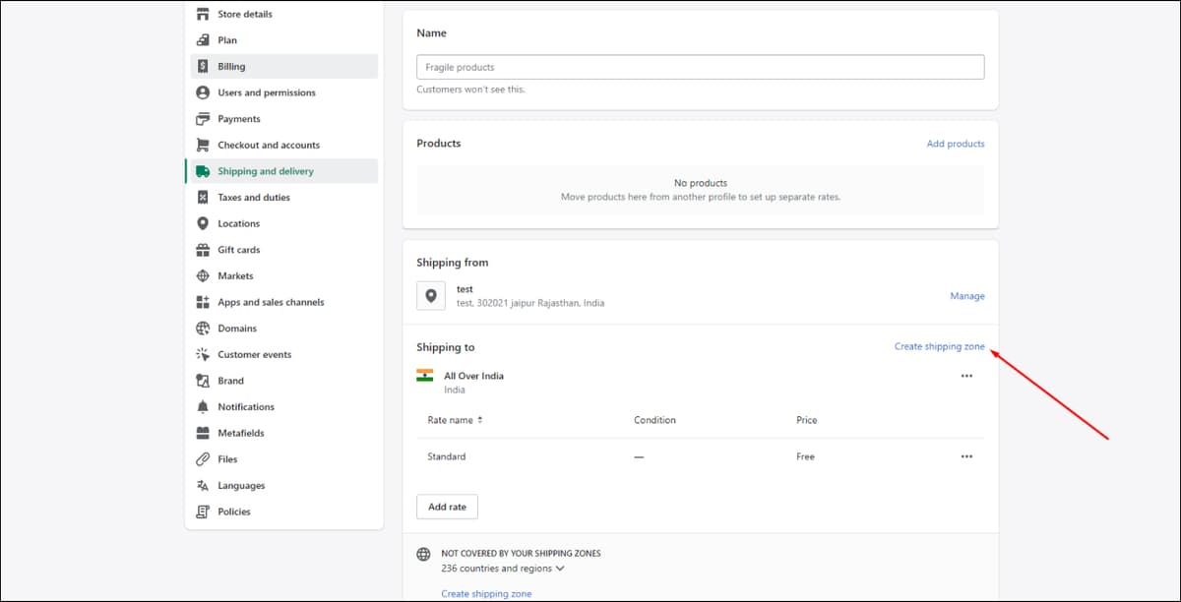Image resolution: width=1181 pixels, height=602 pixels.
Task: Open the Standard rate three-dot menu
Action: pyautogui.click(x=966, y=456)
